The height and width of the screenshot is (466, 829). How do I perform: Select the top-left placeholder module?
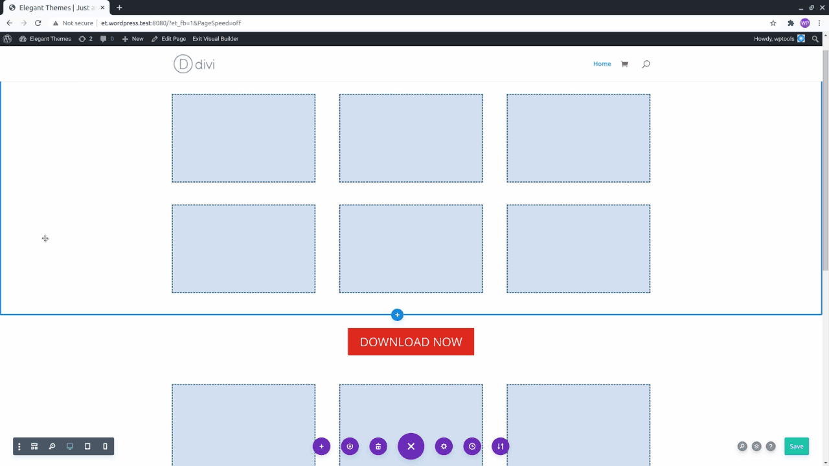coord(244,138)
